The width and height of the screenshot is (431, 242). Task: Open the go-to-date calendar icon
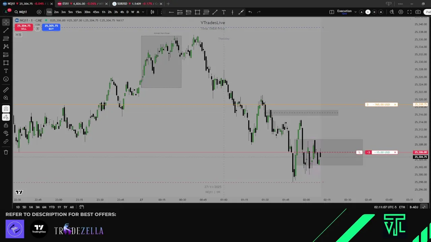click(x=81, y=207)
